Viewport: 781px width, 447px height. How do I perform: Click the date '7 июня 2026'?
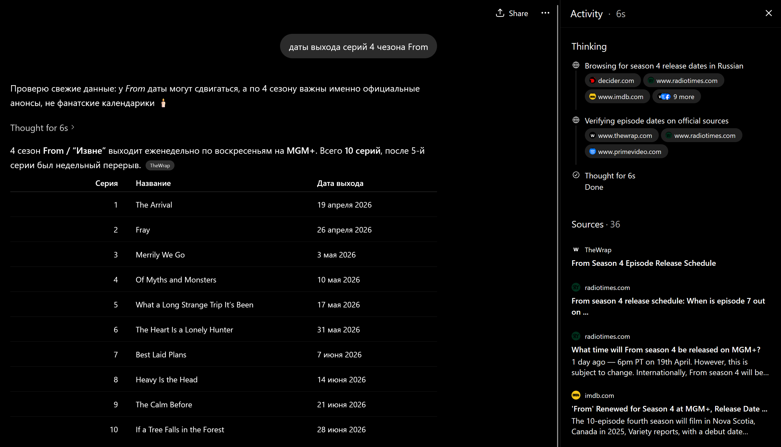click(339, 355)
